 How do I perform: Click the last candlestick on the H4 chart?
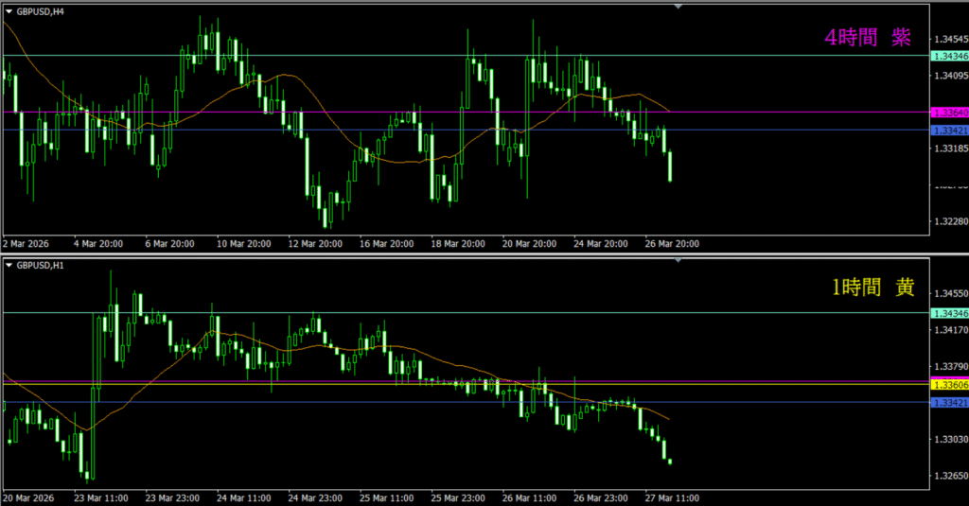(669, 166)
